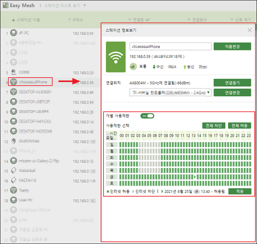The image size is (257, 244).
Task: Click PC icon of station row 1
Action: [x=14, y=33]
